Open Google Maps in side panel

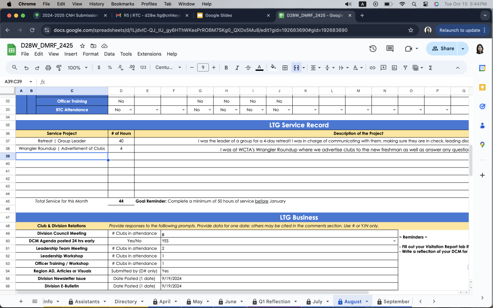coord(482,145)
